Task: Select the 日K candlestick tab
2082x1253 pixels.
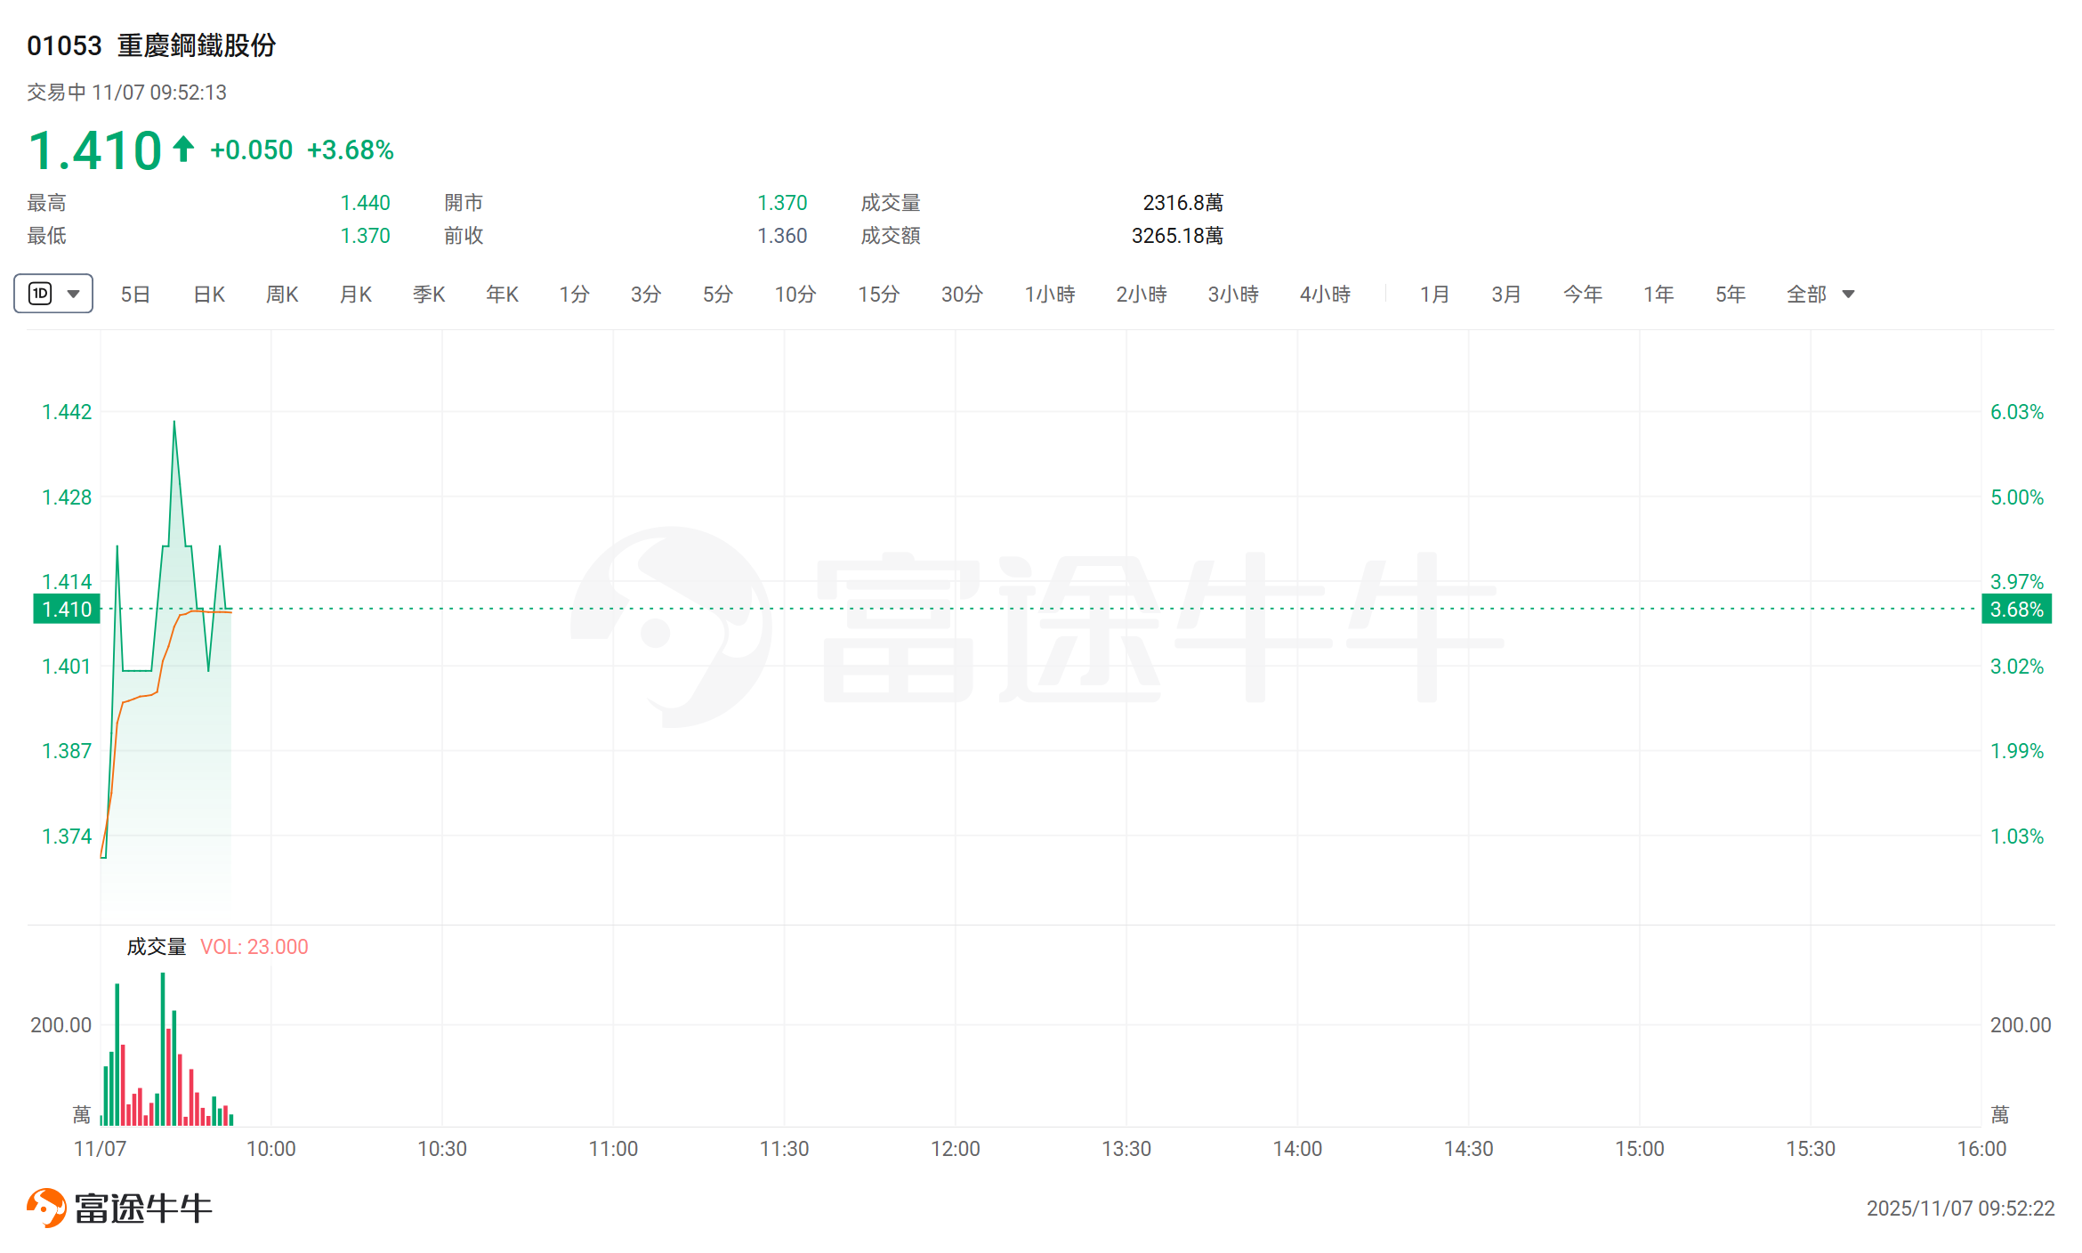Action: click(209, 295)
